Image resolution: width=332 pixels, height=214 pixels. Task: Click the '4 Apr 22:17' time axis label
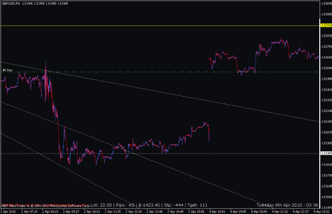301,211
